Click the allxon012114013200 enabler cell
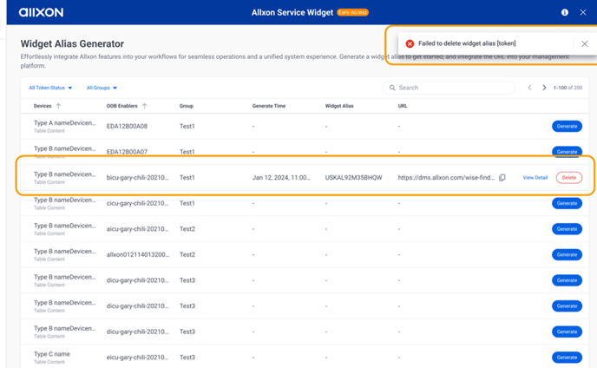Viewport: 597px width, 368px height. 138,254
